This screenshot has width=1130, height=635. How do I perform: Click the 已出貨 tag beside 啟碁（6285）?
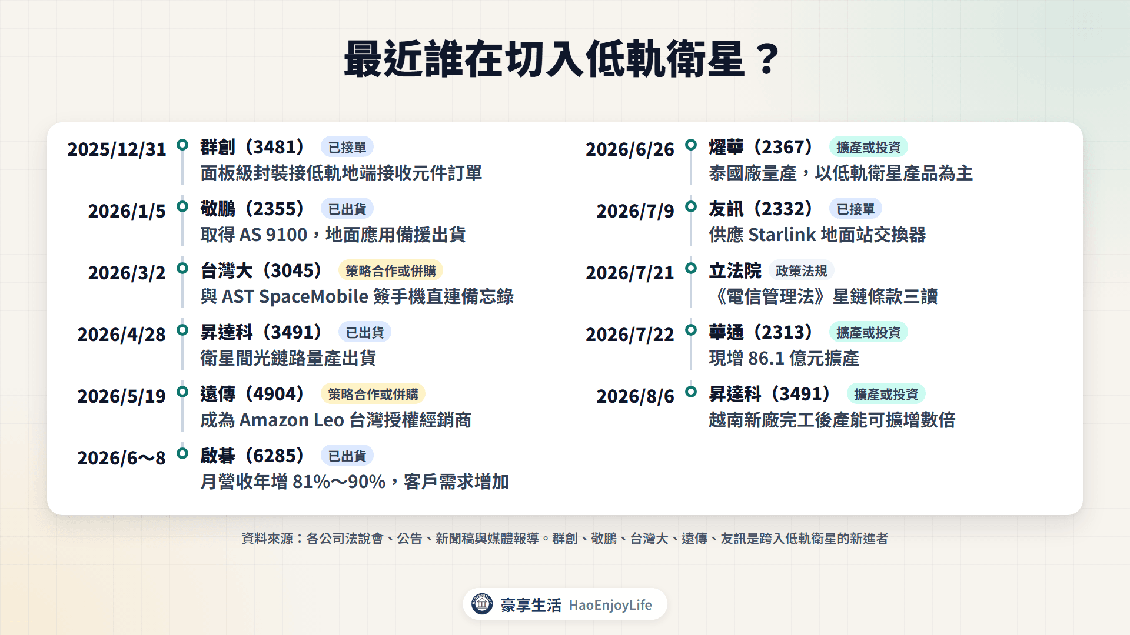coord(347,456)
